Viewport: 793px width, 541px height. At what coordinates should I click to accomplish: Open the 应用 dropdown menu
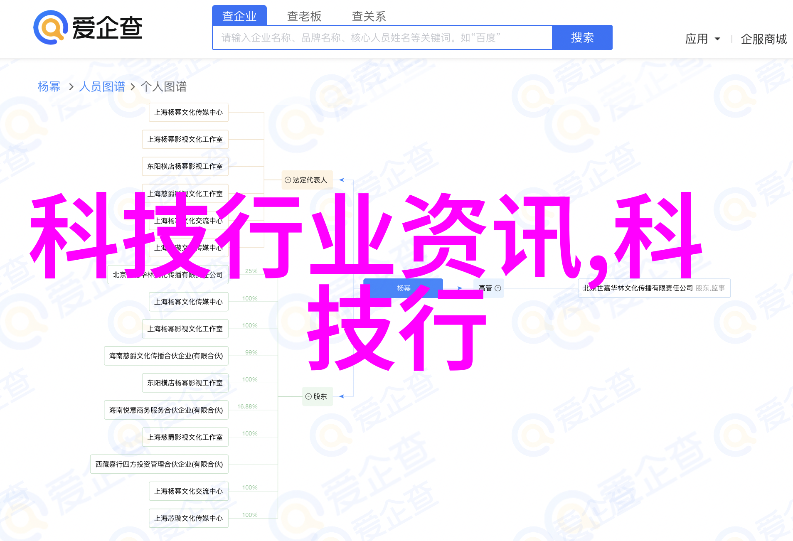[702, 39]
